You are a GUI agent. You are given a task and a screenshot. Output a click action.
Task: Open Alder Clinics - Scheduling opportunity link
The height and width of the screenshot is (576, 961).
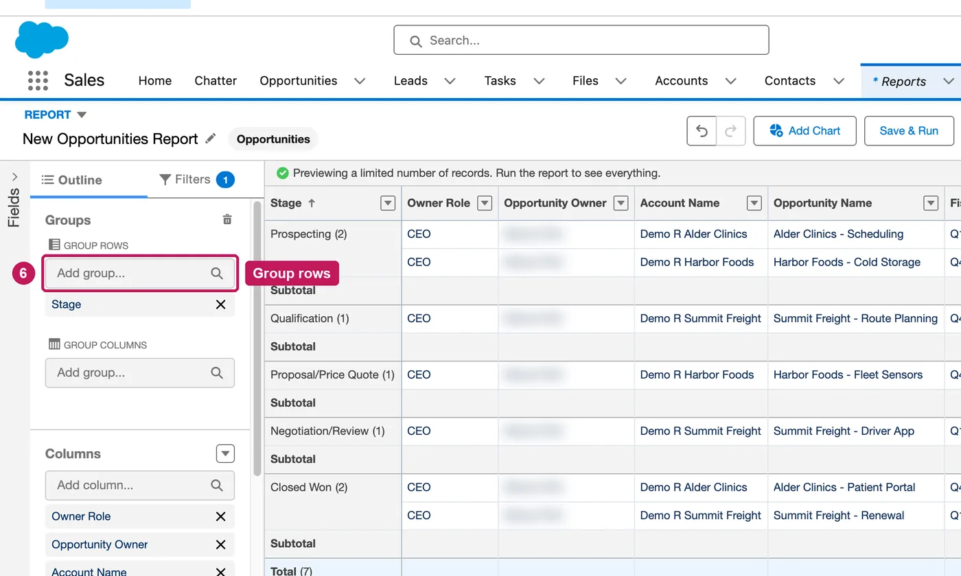click(x=838, y=234)
